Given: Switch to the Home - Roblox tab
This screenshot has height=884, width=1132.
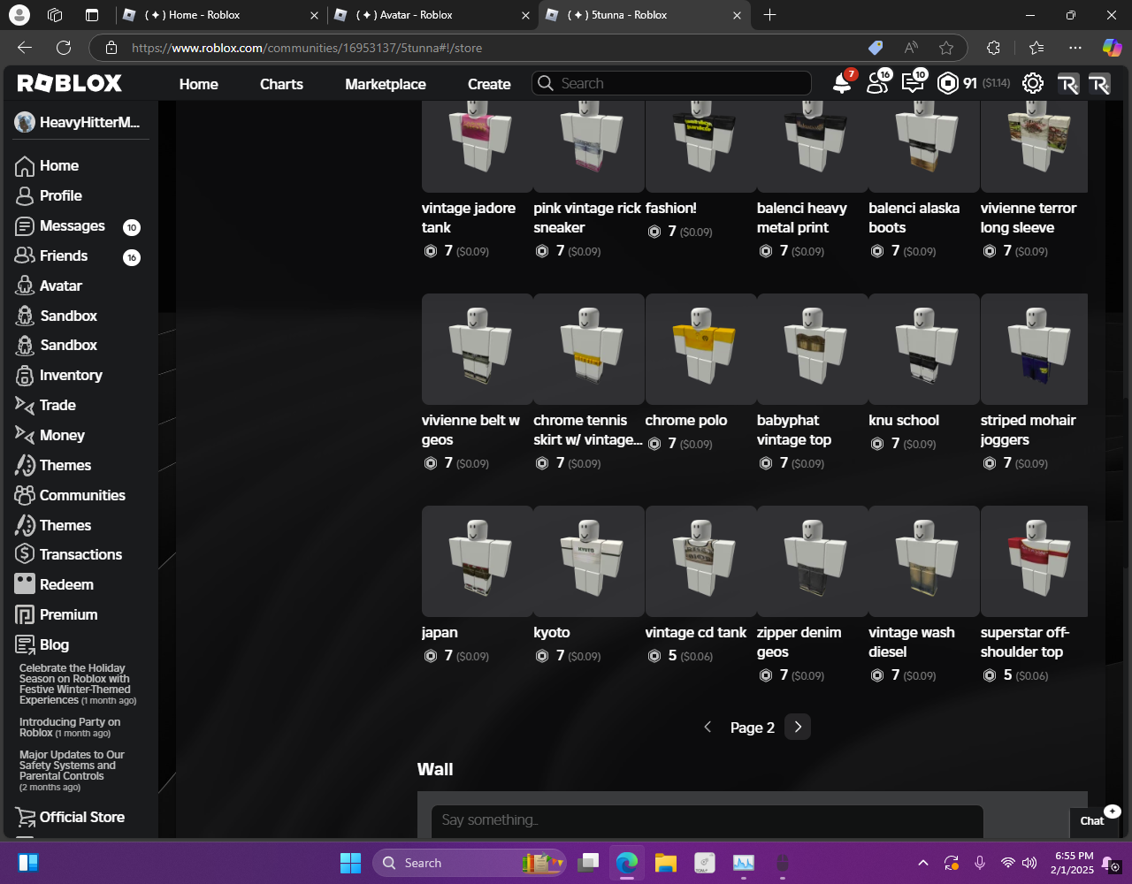Looking at the screenshot, I should [x=219, y=15].
